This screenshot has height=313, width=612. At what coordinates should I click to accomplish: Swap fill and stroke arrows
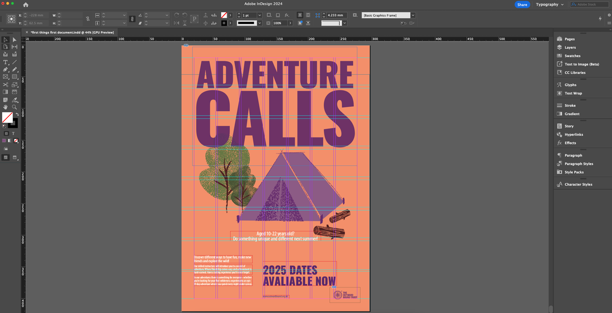pos(17,114)
